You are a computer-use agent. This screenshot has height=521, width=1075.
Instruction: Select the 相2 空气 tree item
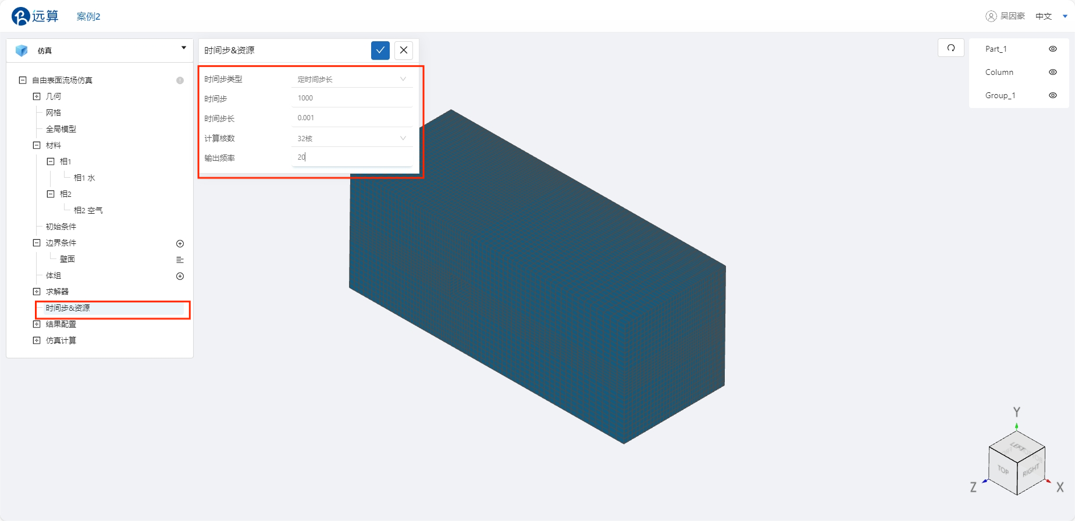[88, 210]
